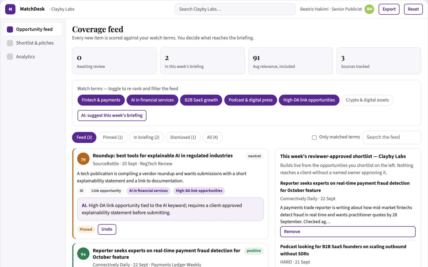This screenshot has height=267, width=428.
Task: Click the AI tag on Roundup card
Action: [x=82, y=191]
